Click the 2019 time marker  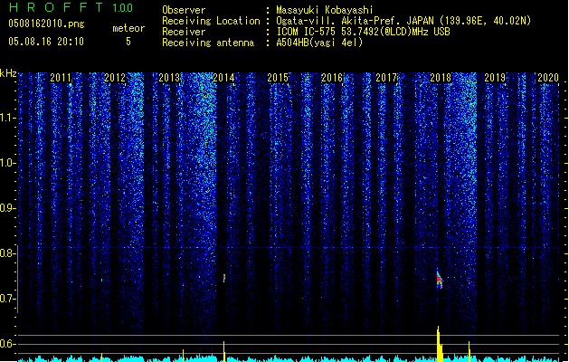click(495, 78)
